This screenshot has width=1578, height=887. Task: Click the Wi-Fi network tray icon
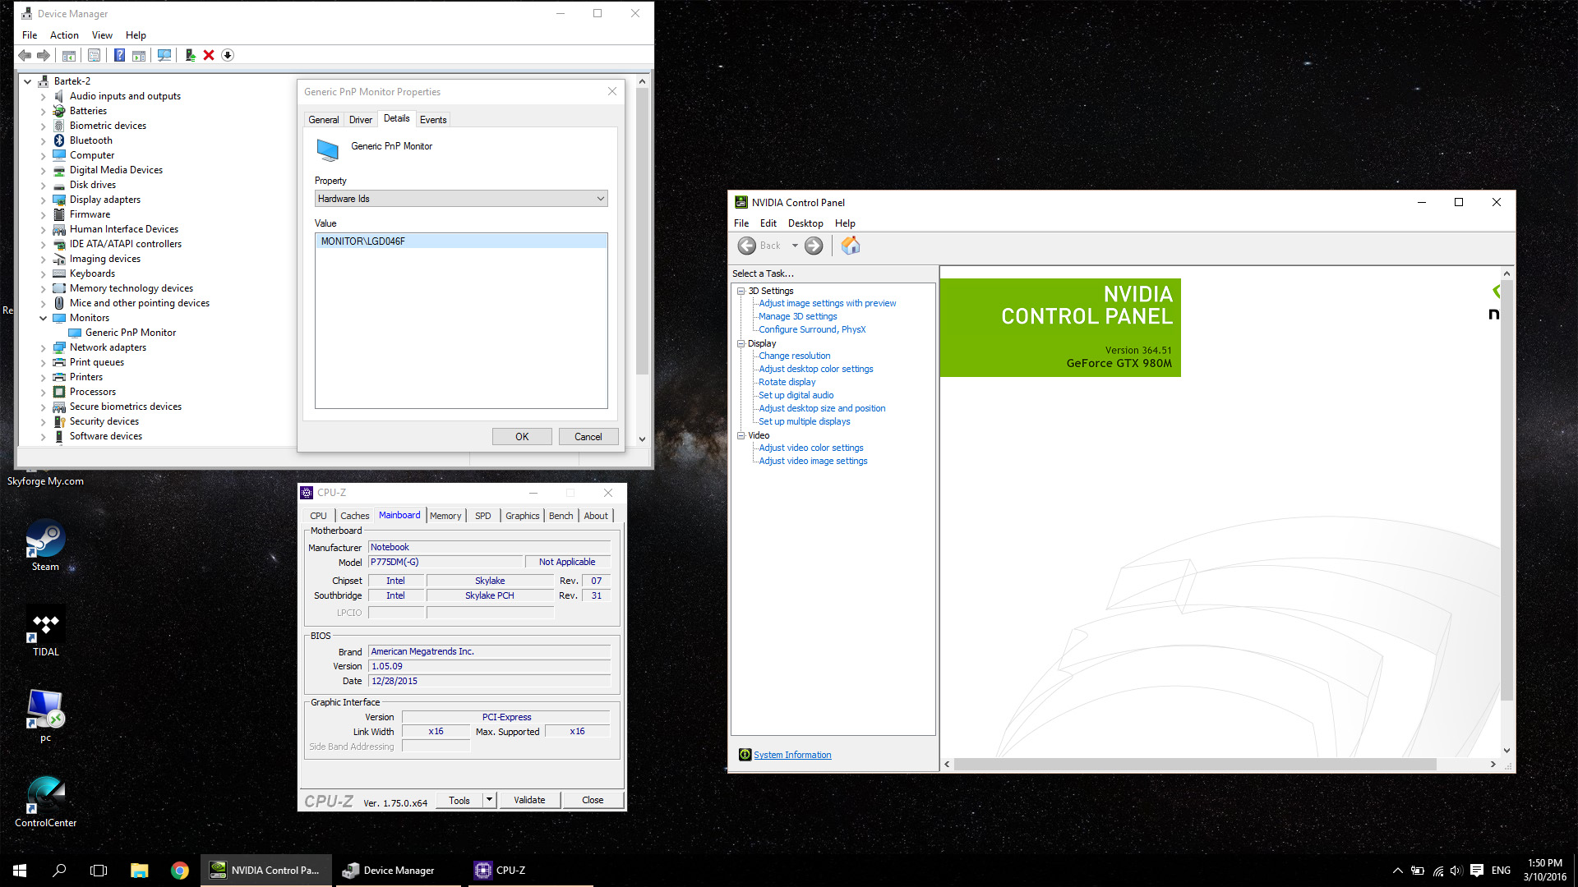[x=1437, y=871]
